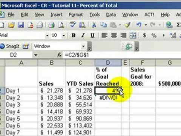
Task: Click the SnagIt profile icon
Action: [26, 46]
